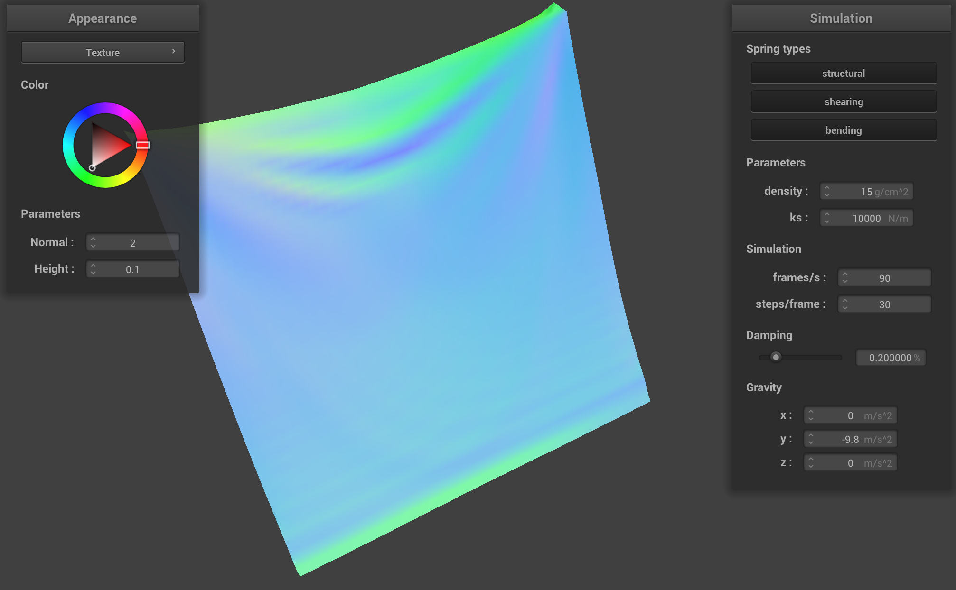Click the Height value field

coord(133,269)
